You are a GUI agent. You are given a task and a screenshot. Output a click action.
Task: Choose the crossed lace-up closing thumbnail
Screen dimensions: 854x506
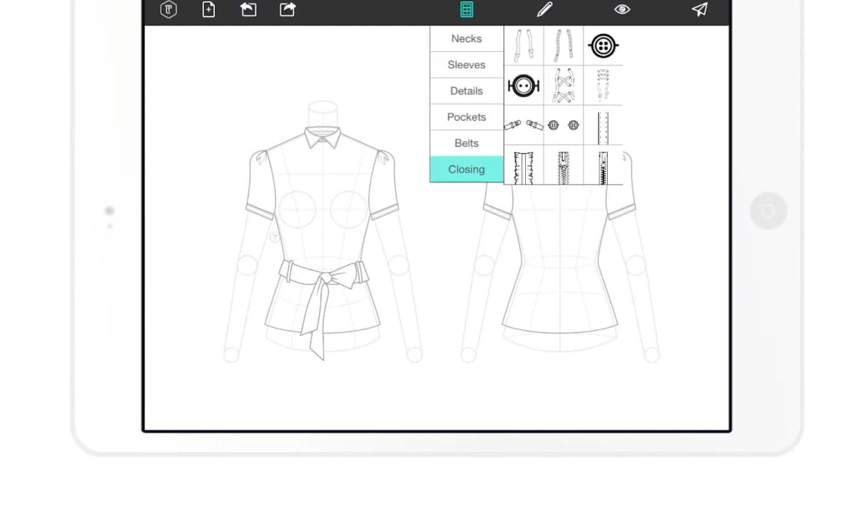pos(564,86)
